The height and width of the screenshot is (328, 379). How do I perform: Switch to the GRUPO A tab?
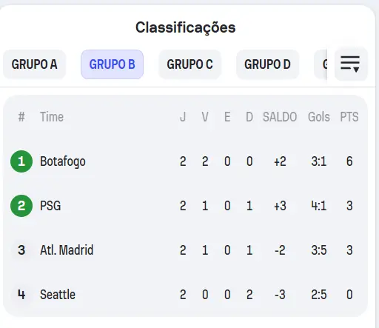tap(34, 64)
